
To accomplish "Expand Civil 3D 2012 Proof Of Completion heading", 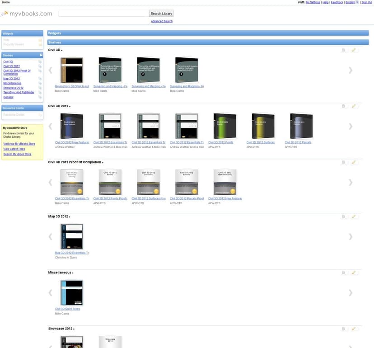I will tap(75, 162).
